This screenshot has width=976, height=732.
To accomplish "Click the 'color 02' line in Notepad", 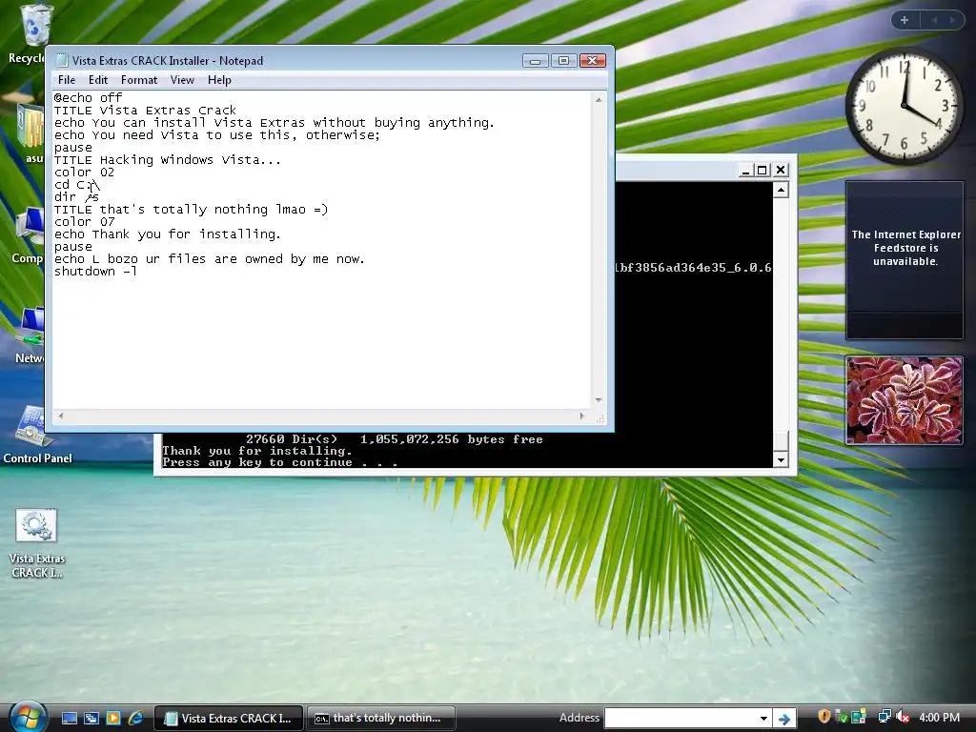I will pos(84,173).
